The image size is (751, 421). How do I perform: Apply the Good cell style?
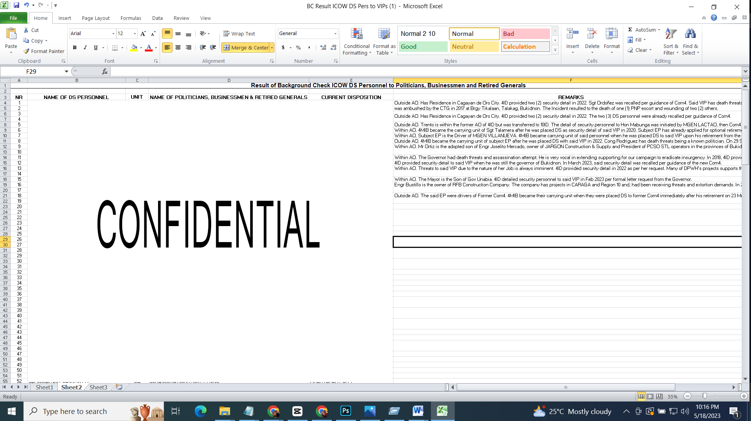(423, 46)
